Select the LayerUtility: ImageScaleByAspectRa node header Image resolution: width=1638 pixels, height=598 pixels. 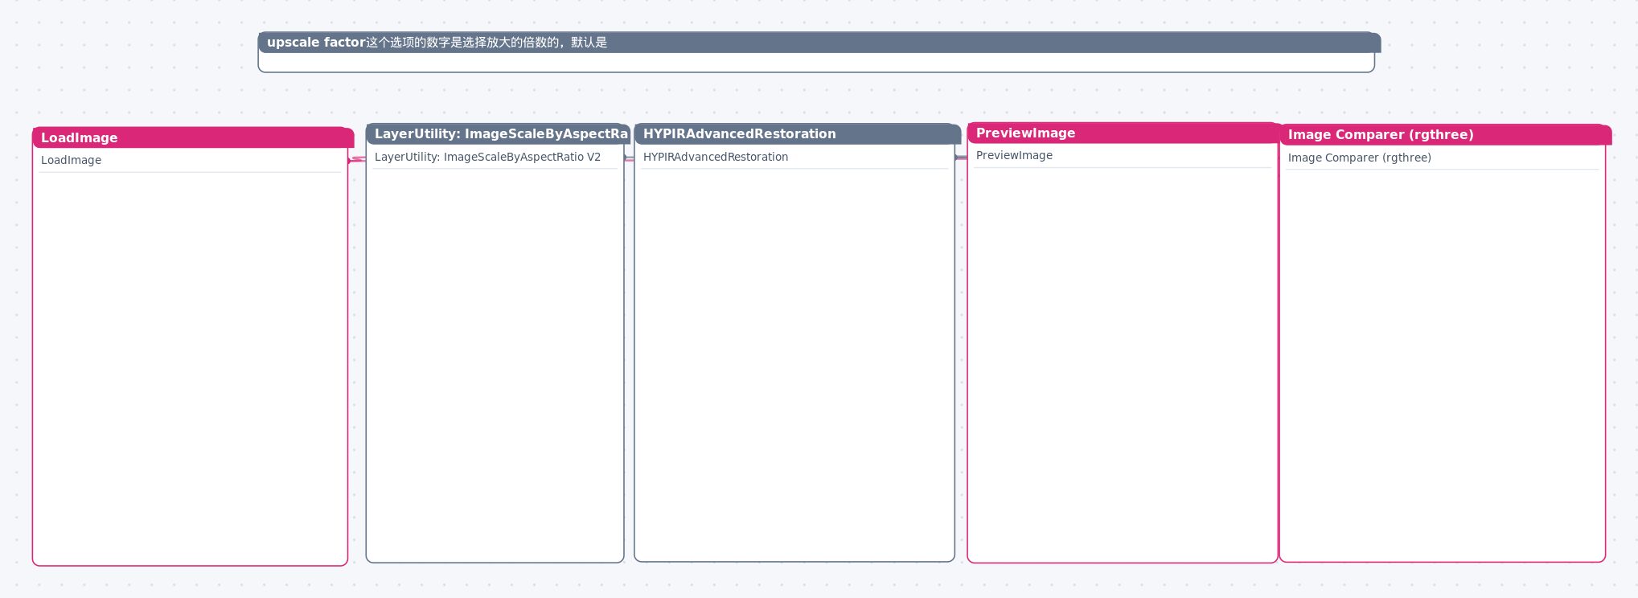[498, 134]
